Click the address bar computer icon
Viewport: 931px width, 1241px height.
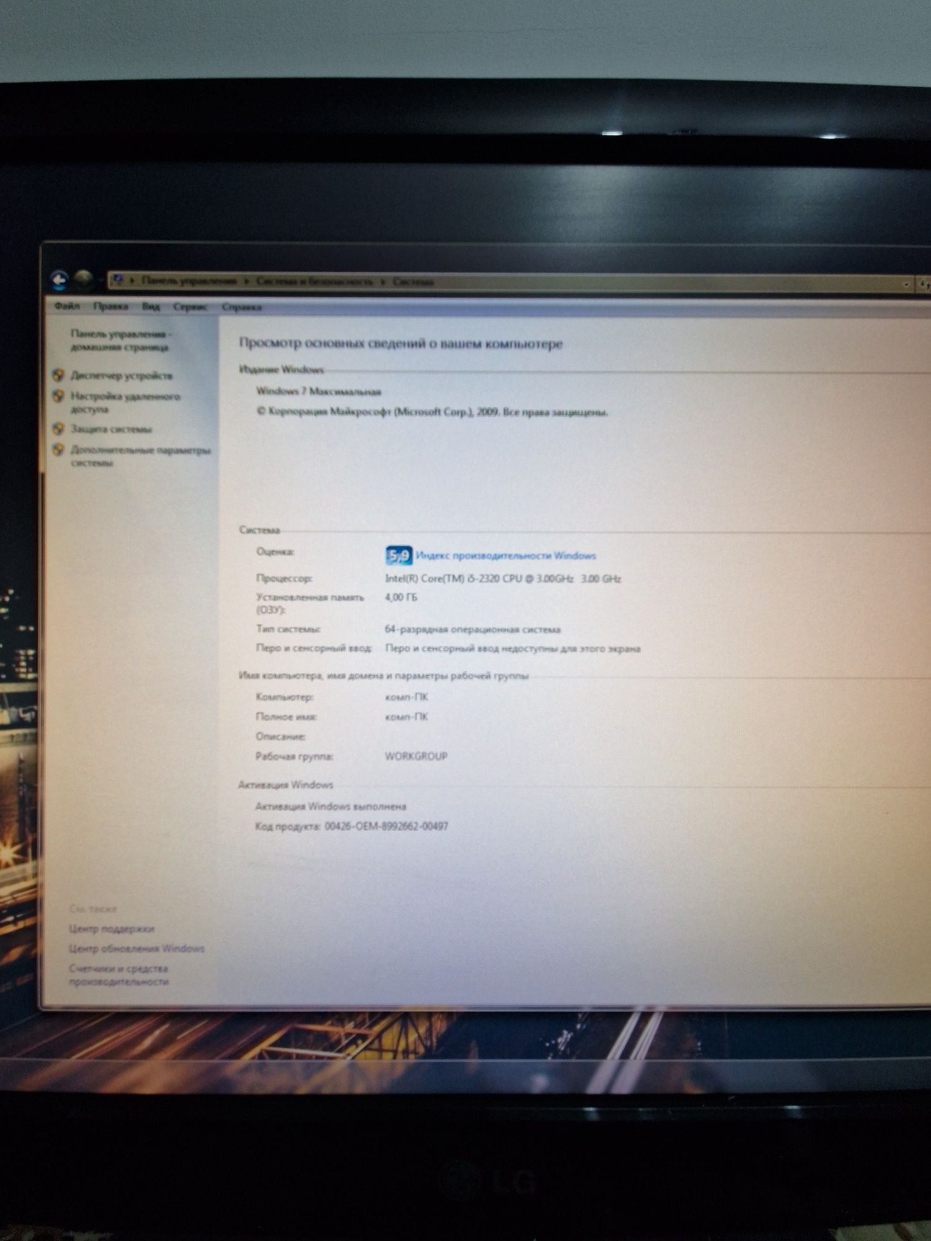(x=119, y=281)
